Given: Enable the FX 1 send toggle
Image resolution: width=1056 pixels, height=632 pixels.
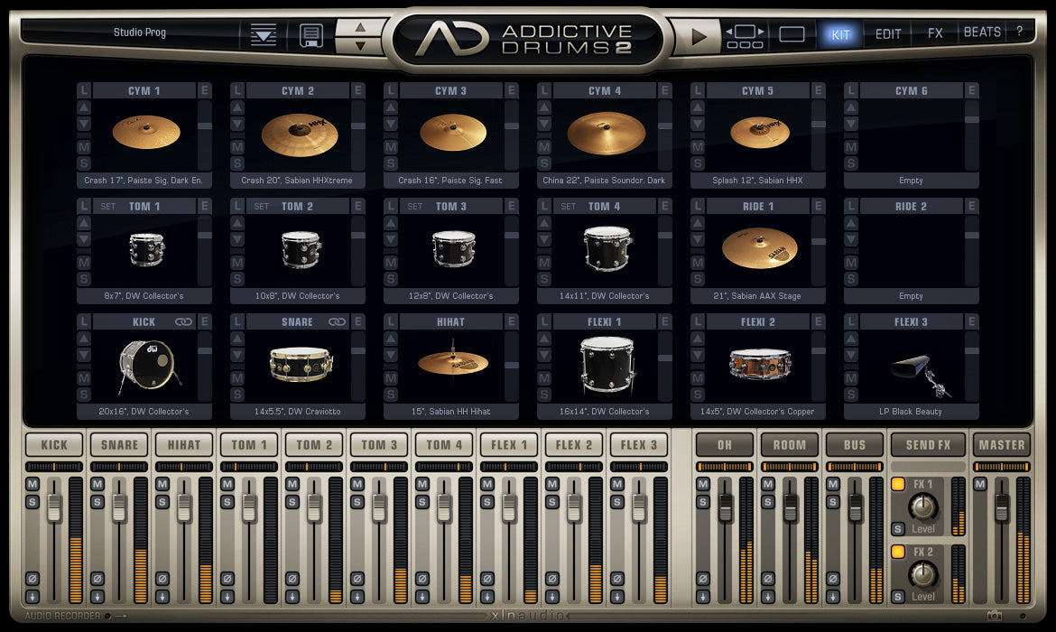Looking at the screenshot, I should click(x=898, y=484).
